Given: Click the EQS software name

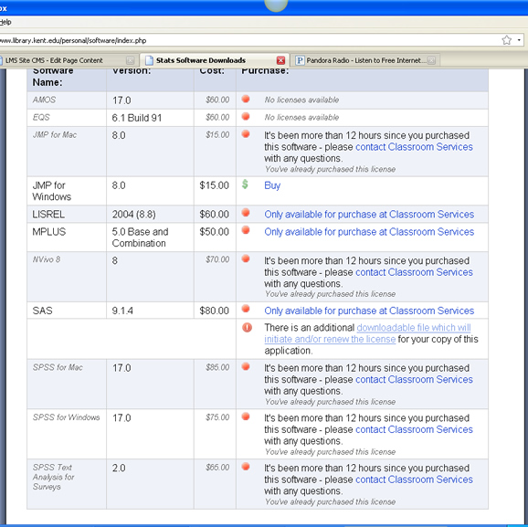Looking at the screenshot, I should 41,118.
